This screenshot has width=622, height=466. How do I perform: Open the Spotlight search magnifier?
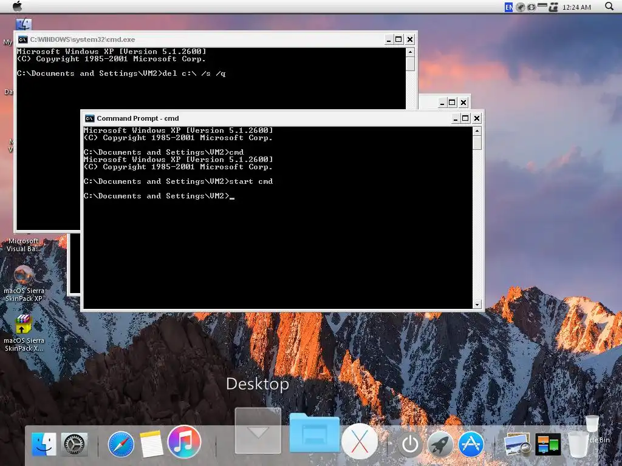609,6
